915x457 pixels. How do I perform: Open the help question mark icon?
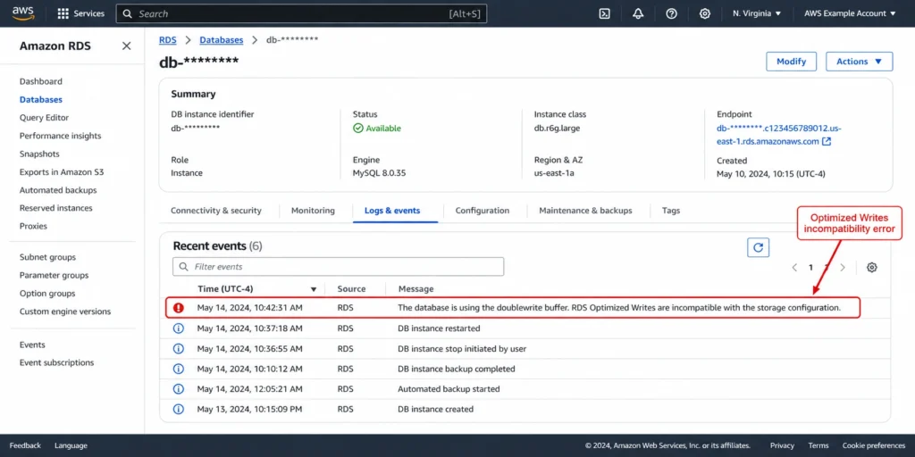tap(671, 13)
